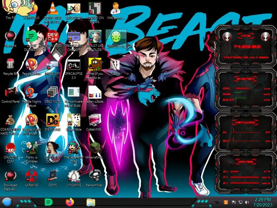Open the portrait icon OOPS DID I DO THAT
The image size is (277, 208).
[53, 152]
